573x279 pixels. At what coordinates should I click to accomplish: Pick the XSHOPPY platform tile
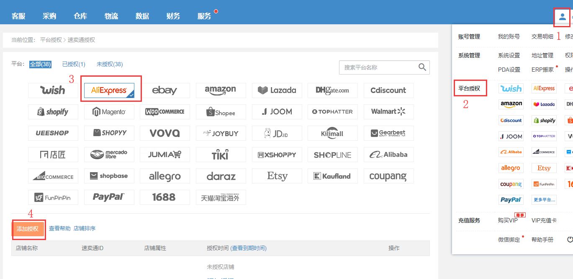click(277, 155)
